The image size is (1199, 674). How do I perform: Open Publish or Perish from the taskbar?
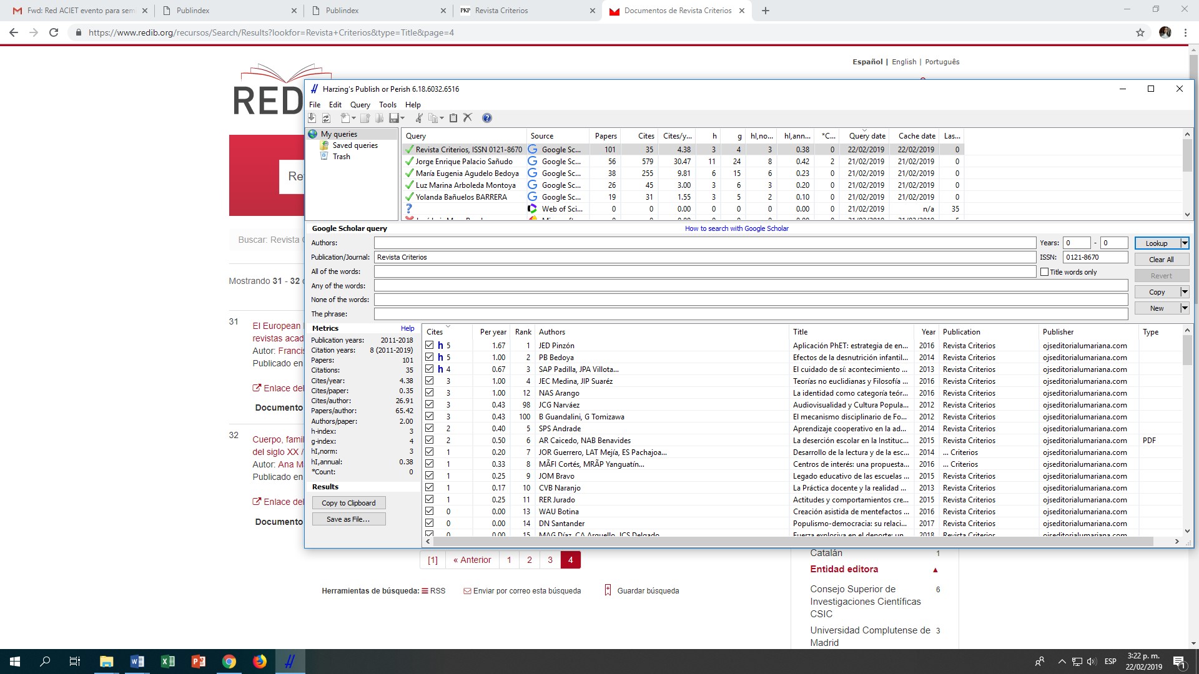coord(290,662)
